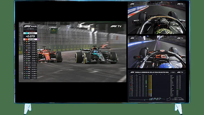The image size is (204, 115).
Task: Click the STR row in leaderboard
Action: coord(30,74)
